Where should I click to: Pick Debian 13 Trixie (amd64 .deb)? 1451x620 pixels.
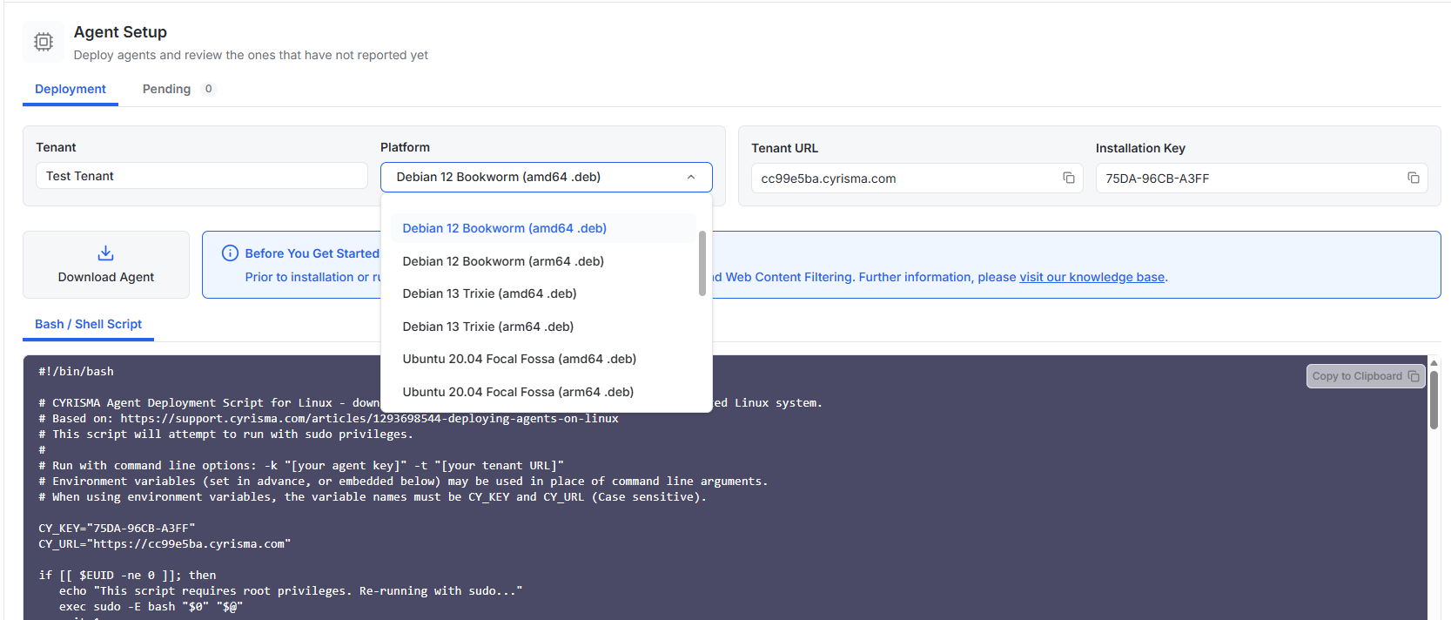(543, 293)
